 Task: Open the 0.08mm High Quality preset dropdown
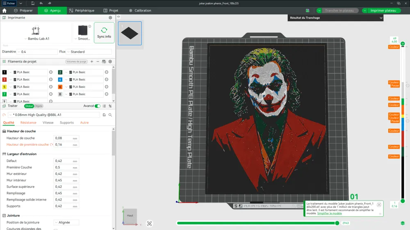[54, 115]
